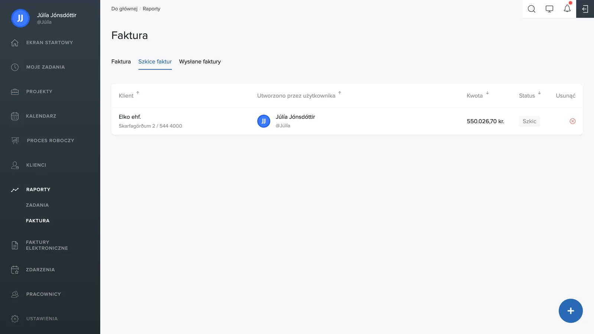Click Júlía Jónsdóttir in the table row
Image resolution: width=594 pixels, height=334 pixels.
[x=295, y=117]
